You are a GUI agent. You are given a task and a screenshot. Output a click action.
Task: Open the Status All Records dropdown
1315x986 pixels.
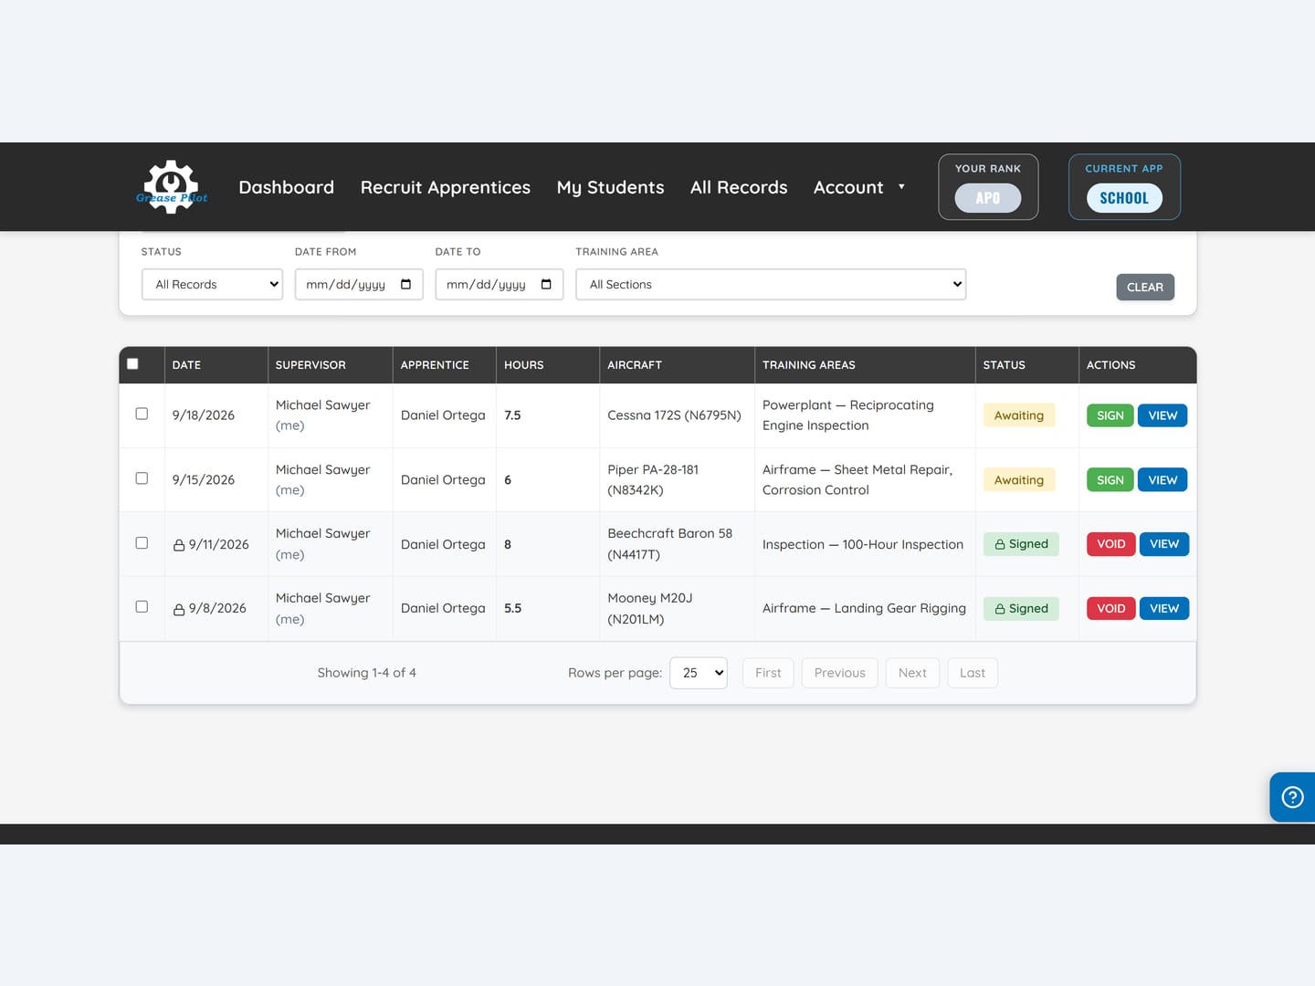(212, 284)
